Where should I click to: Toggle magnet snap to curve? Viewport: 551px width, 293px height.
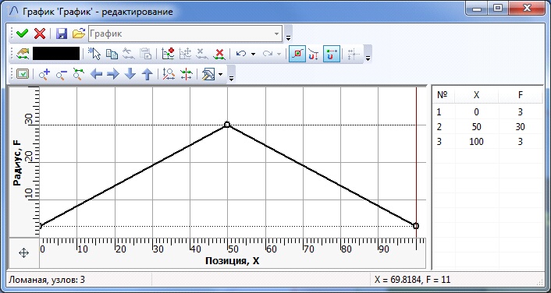click(x=314, y=54)
